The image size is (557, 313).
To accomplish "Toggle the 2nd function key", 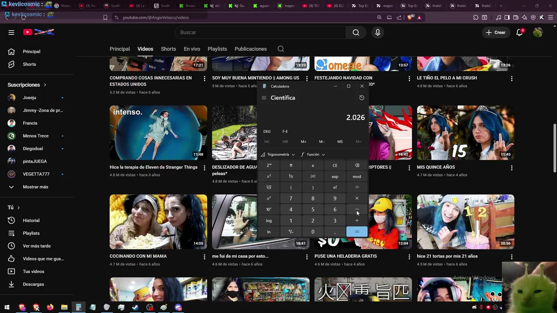I will (x=269, y=165).
